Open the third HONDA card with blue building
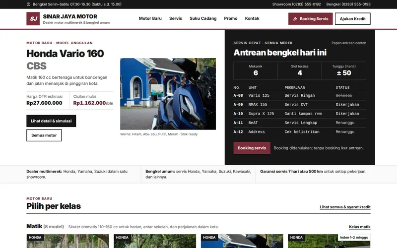The height and width of the screenshot is (248, 397). pyautogui.click(x=242, y=241)
